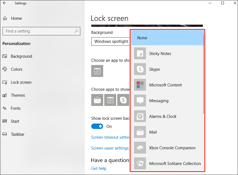The height and width of the screenshot is (175, 238).
Task: Click the Lock screen sidebar icon
Action: 5,82
